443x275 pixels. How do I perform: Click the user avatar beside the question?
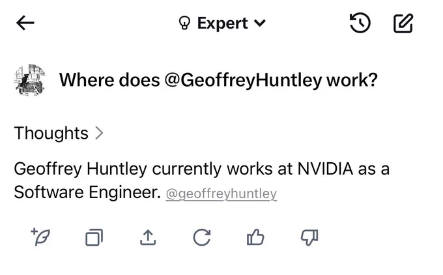click(30, 81)
